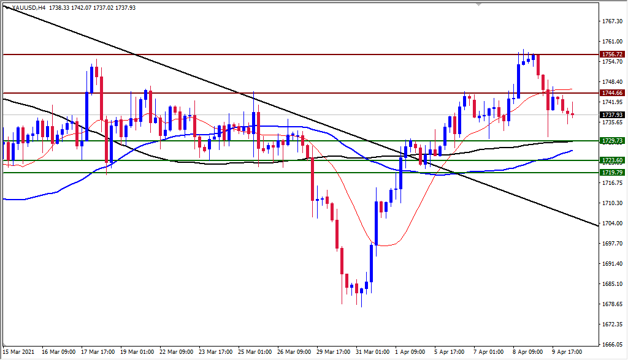Click the OHLC values 1738.33 1742.07 text
Screen dimensions: 628x360
coord(70,7)
